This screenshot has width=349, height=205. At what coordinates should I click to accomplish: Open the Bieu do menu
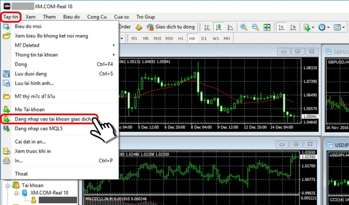pos(71,17)
